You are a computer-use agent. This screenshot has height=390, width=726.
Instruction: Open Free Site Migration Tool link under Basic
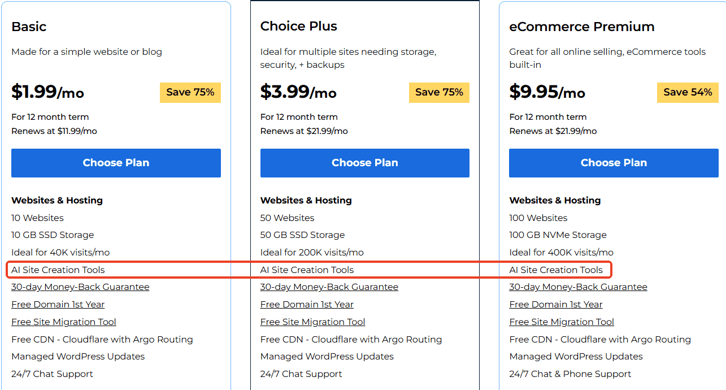[x=63, y=322]
